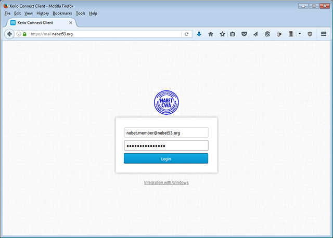Click the blue Login button

[166, 158]
